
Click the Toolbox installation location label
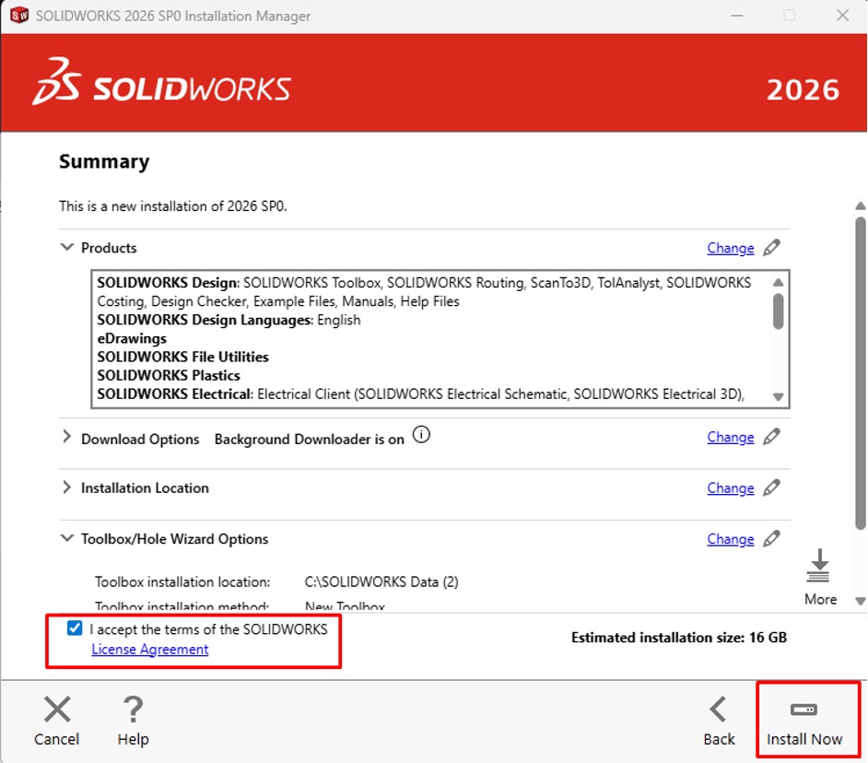click(x=182, y=582)
